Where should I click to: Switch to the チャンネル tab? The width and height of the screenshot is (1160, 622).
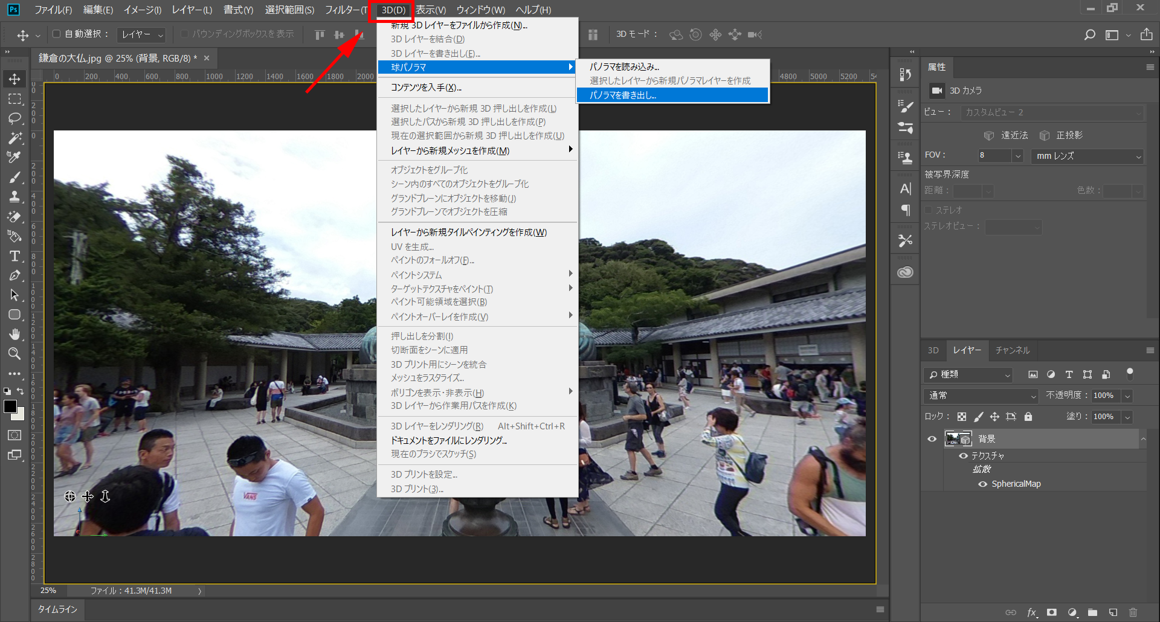click(x=1012, y=350)
